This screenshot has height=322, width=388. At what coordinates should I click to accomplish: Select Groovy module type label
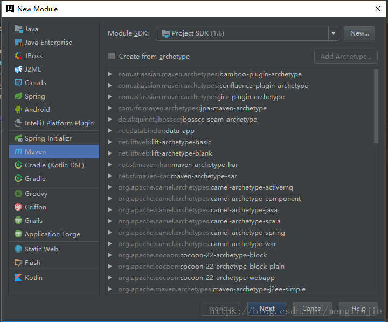pos(36,194)
